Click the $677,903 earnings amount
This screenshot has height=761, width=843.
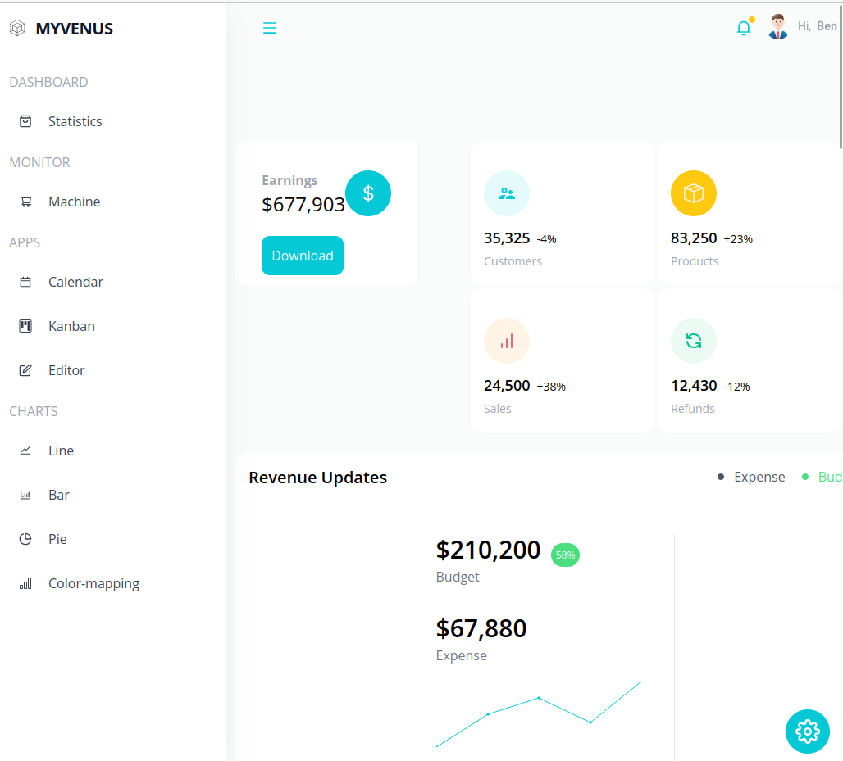click(x=303, y=205)
